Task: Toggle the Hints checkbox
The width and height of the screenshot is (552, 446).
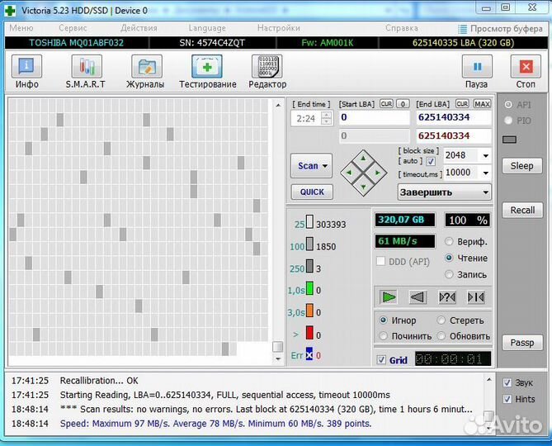Action: point(507,399)
